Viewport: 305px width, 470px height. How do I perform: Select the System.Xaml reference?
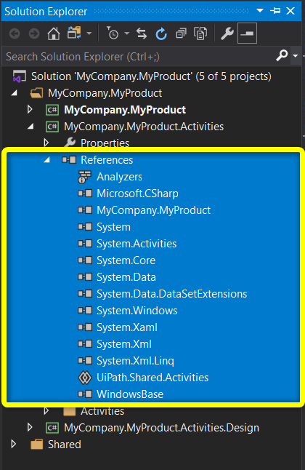click(x=127, y=327)
